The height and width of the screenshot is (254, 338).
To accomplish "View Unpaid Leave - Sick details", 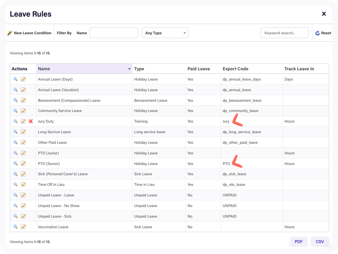I will (15, 216).
